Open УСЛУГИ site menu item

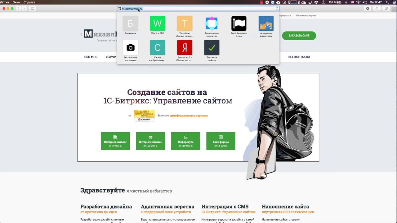click(111, 57)
